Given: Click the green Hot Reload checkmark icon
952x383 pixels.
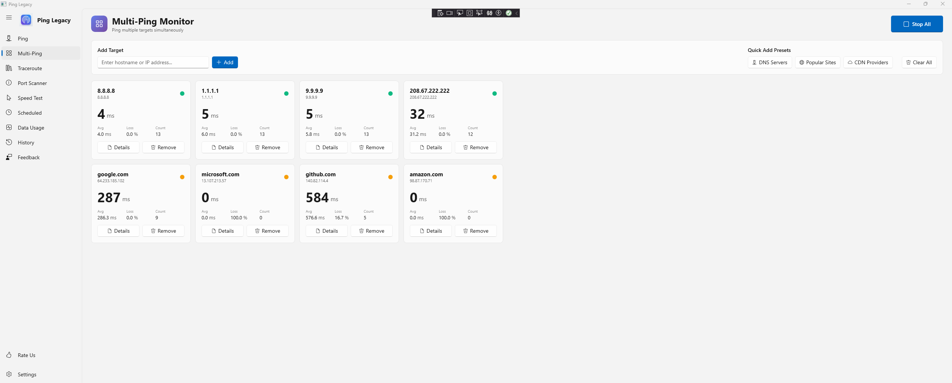Looking at the screenshot, I should point(509,13).
